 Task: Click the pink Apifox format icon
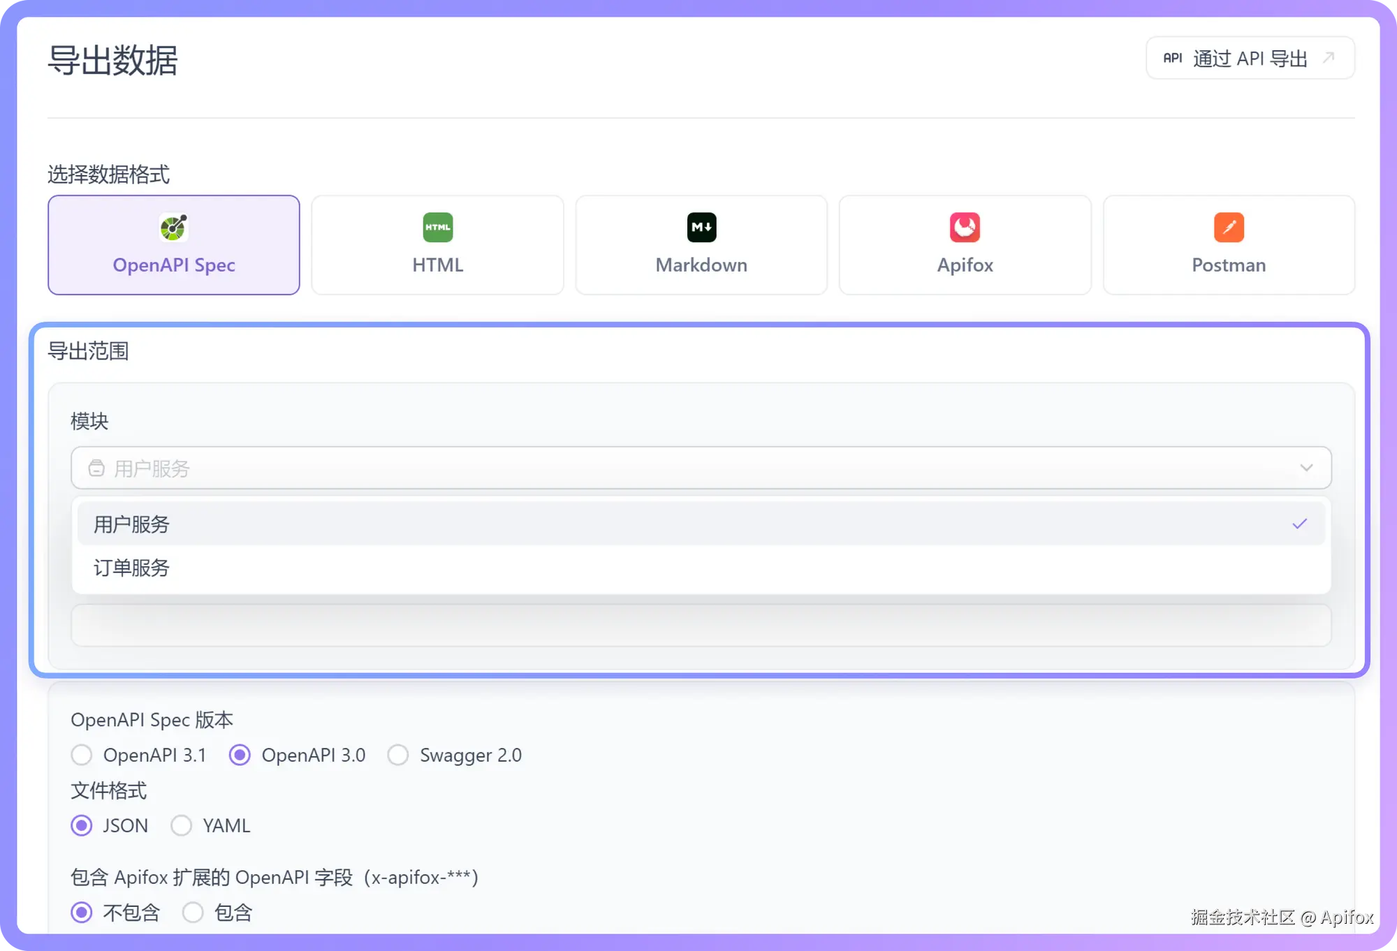[965, 227]
